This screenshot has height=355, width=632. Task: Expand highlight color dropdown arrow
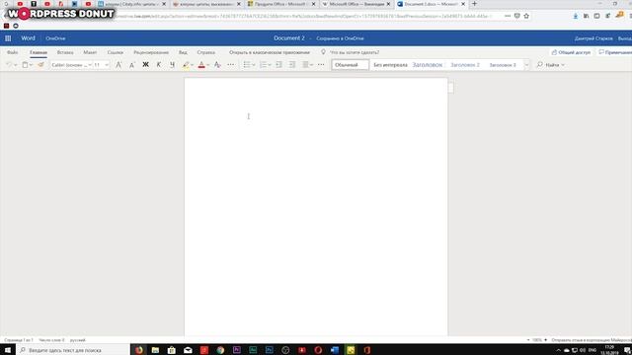pyautogui.click(x=193, y=65)
